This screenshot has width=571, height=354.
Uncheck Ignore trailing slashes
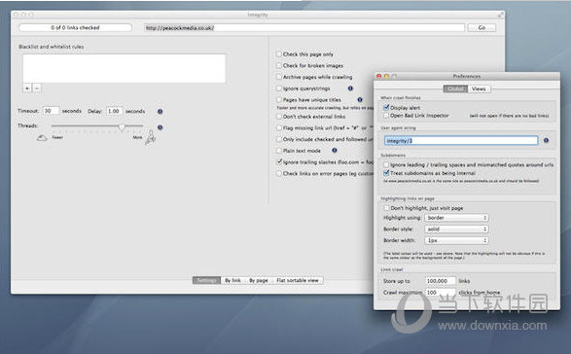tap(279, 161)
